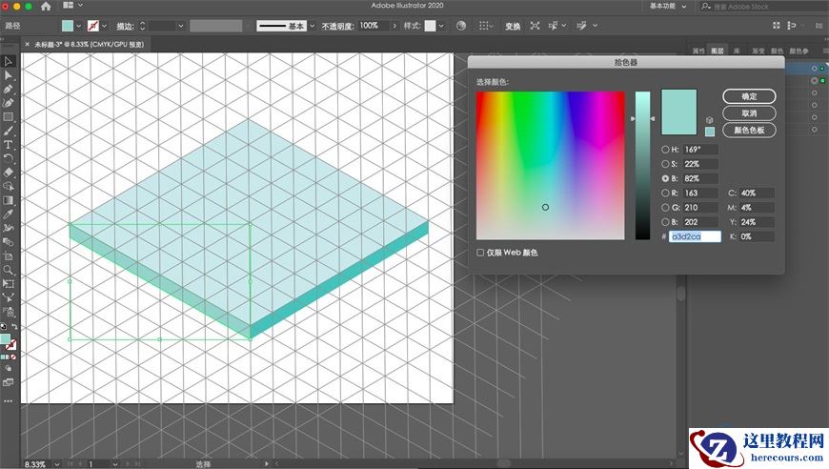
Task: Open the stroke weight dropdown
Action: coord(181,26)
